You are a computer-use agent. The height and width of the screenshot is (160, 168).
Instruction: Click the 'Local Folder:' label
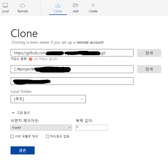[21, 92]
